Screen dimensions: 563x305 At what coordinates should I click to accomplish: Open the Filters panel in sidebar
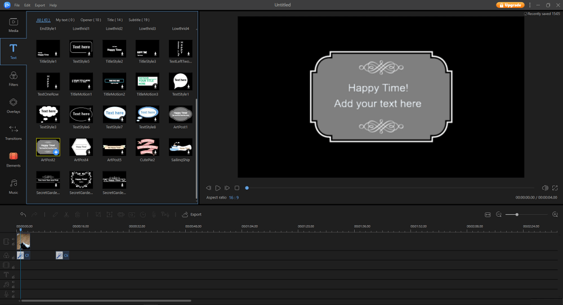(14, 78)
